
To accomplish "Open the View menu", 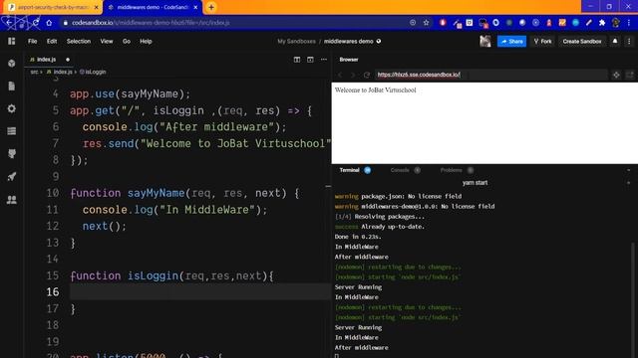I will 107,41.
